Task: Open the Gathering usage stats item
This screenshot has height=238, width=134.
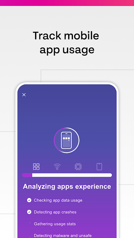Action: [55, 224]
